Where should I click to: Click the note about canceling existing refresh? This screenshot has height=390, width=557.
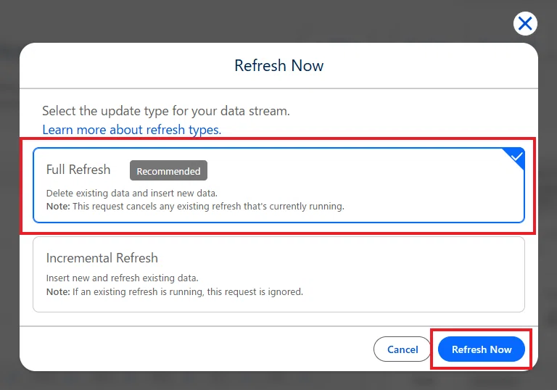[x=195, y=207]
